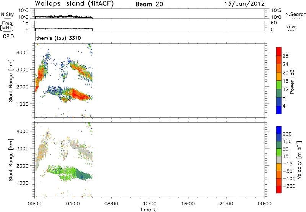306x212 pixels.
Task: Click the red bottom of the velocity colorbar
Action: (x=279, y=189)
